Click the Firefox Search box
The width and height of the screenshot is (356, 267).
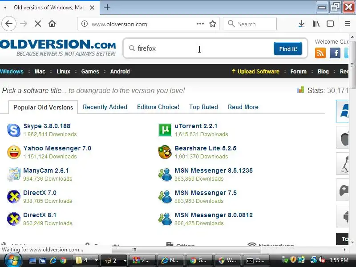point(250,24)
